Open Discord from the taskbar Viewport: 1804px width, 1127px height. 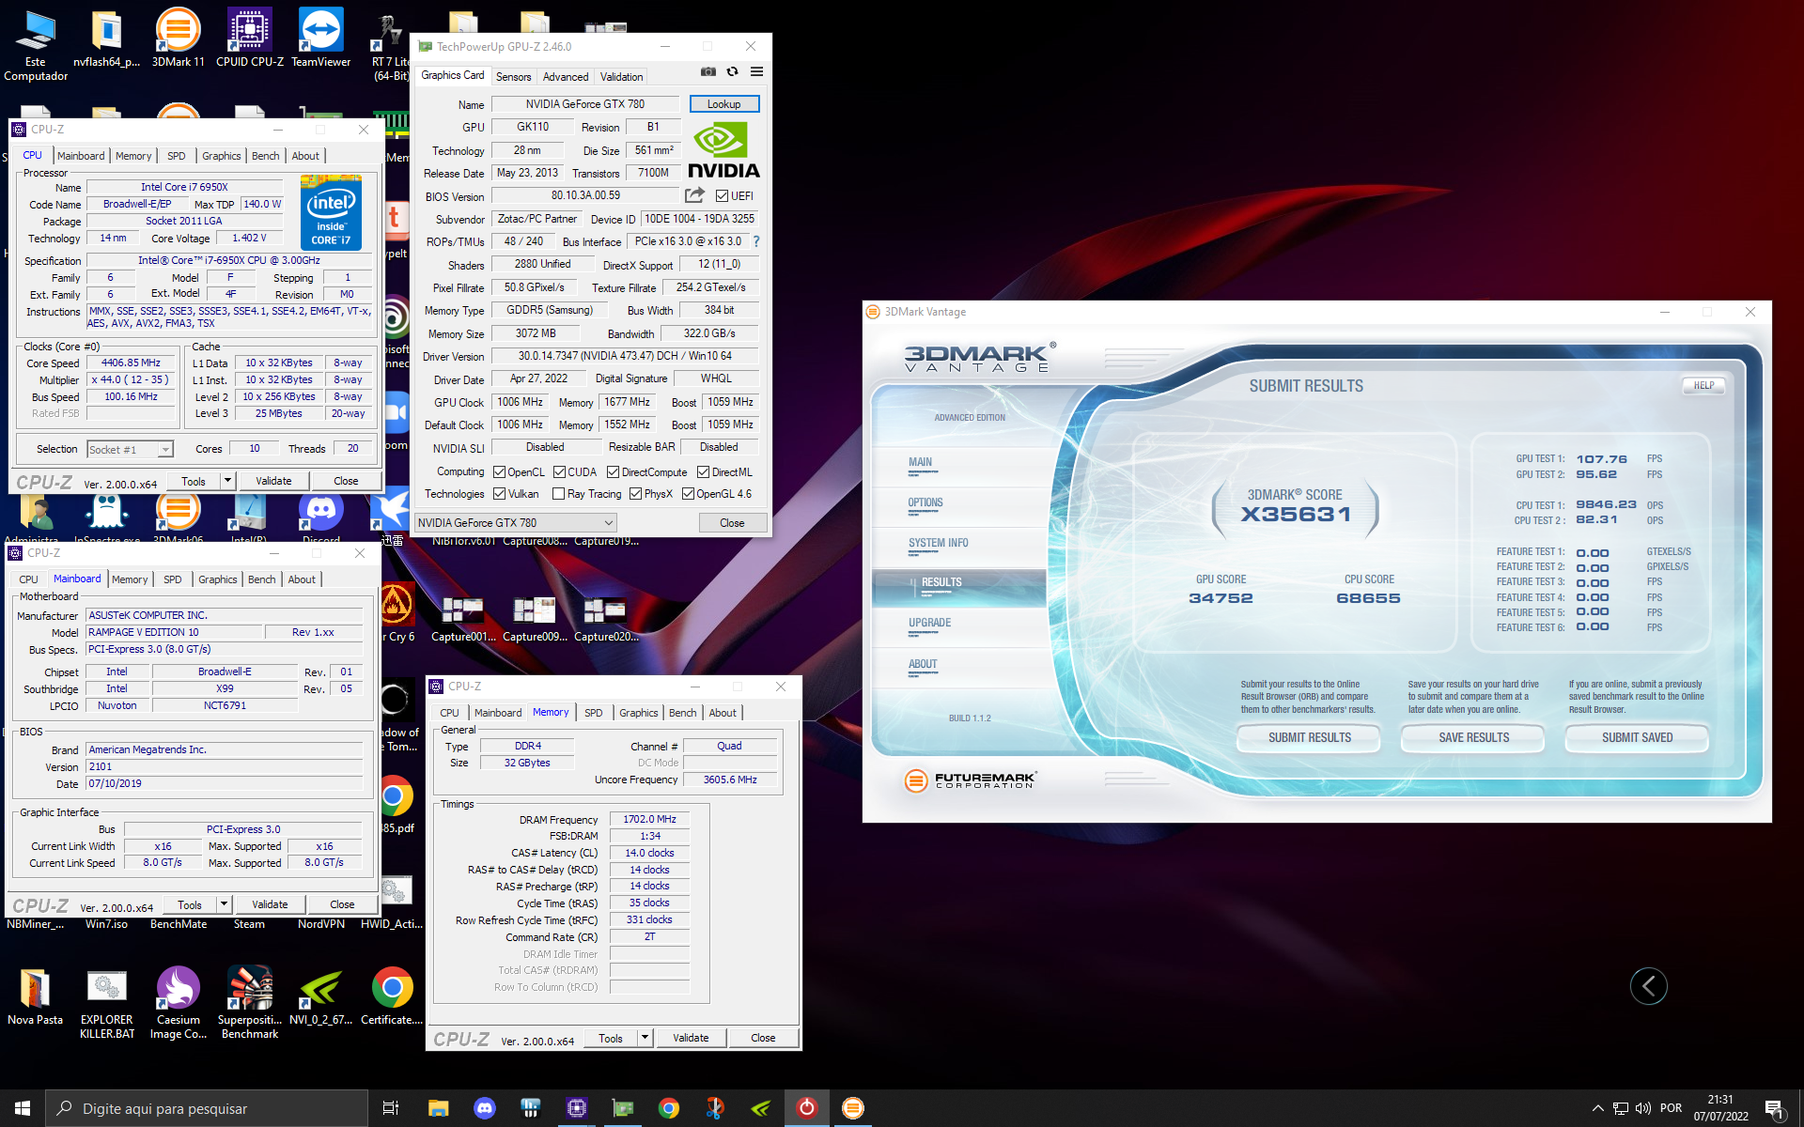tap(485, 1108)
